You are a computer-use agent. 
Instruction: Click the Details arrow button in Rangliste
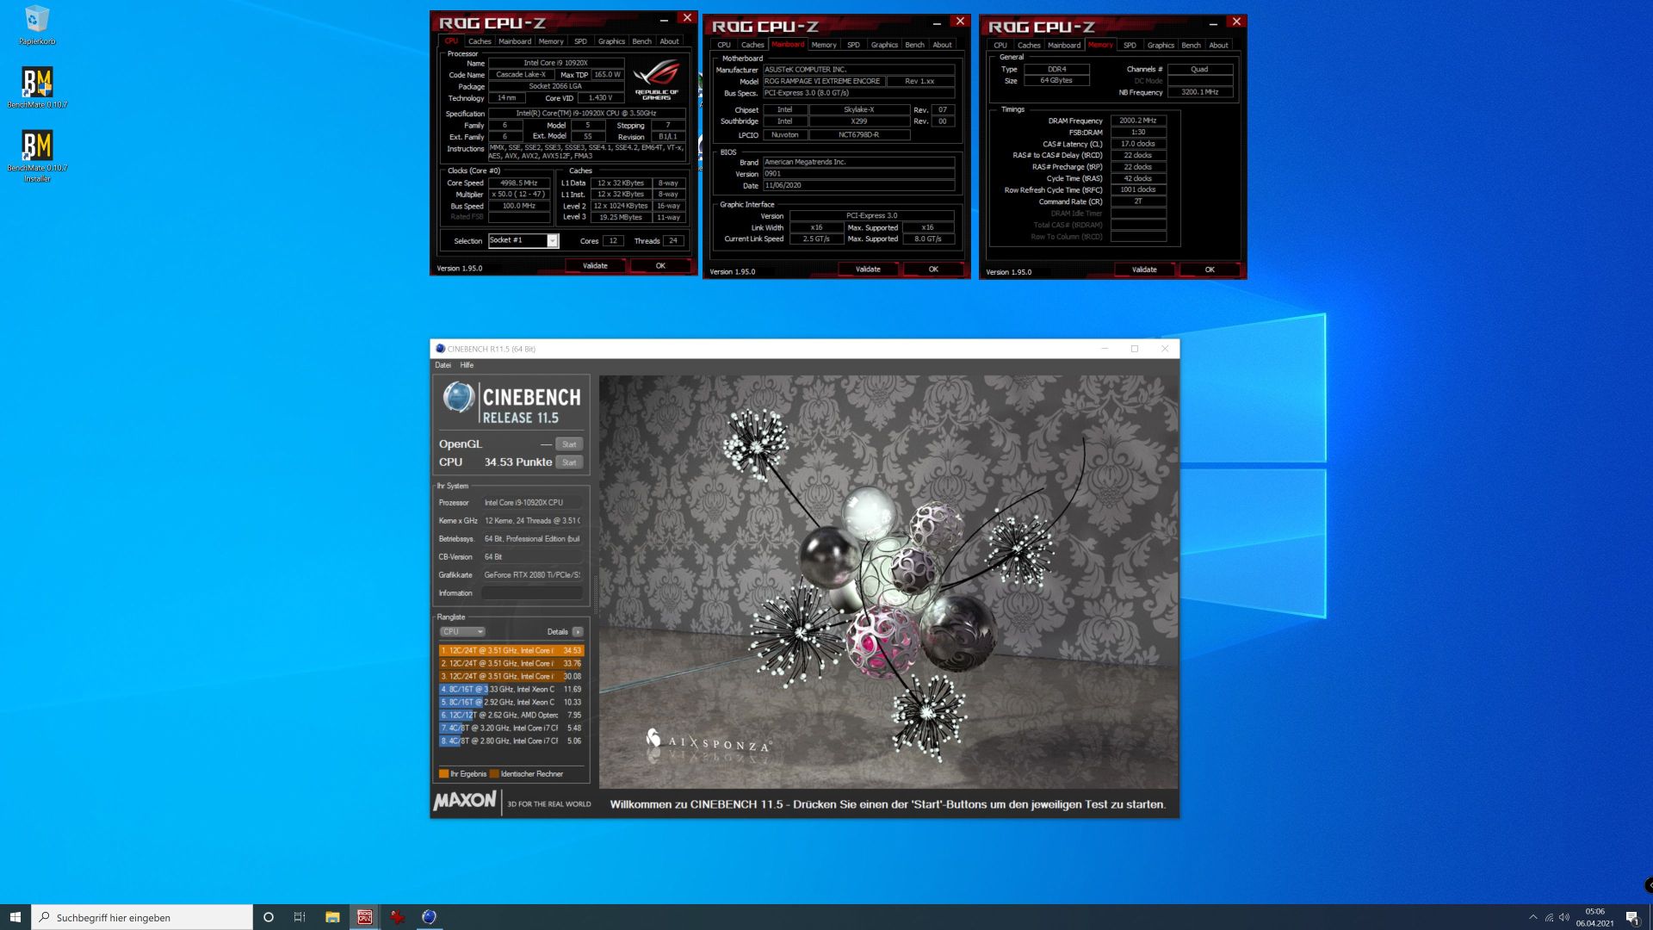[577, 632]
